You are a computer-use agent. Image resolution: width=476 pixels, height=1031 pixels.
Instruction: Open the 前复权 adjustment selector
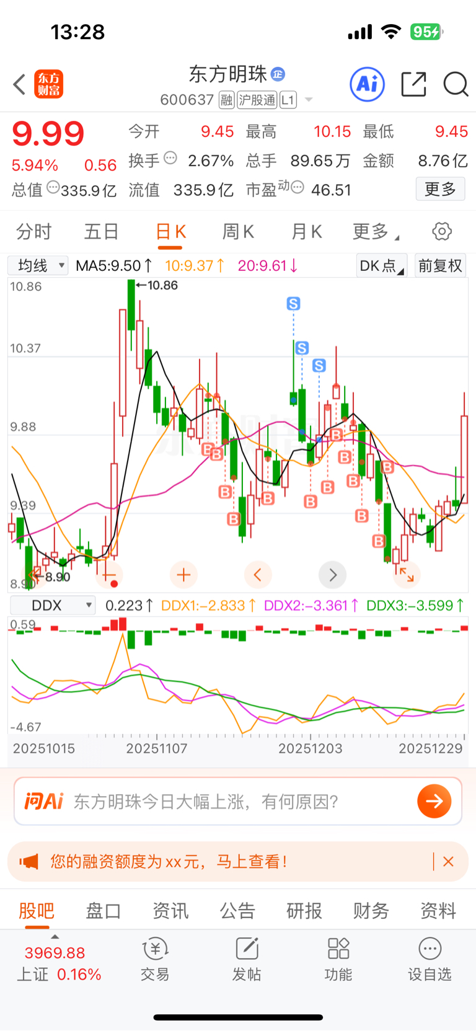440,266
